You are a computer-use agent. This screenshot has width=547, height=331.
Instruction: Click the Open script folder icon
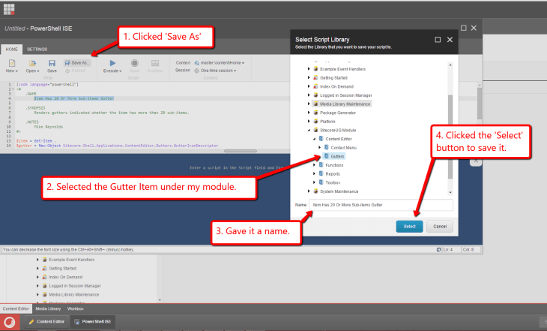click(33, 64)
